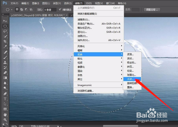The image size is (178, 127).
Task: Click the default colors reset icon
Action: pos(3,124)
